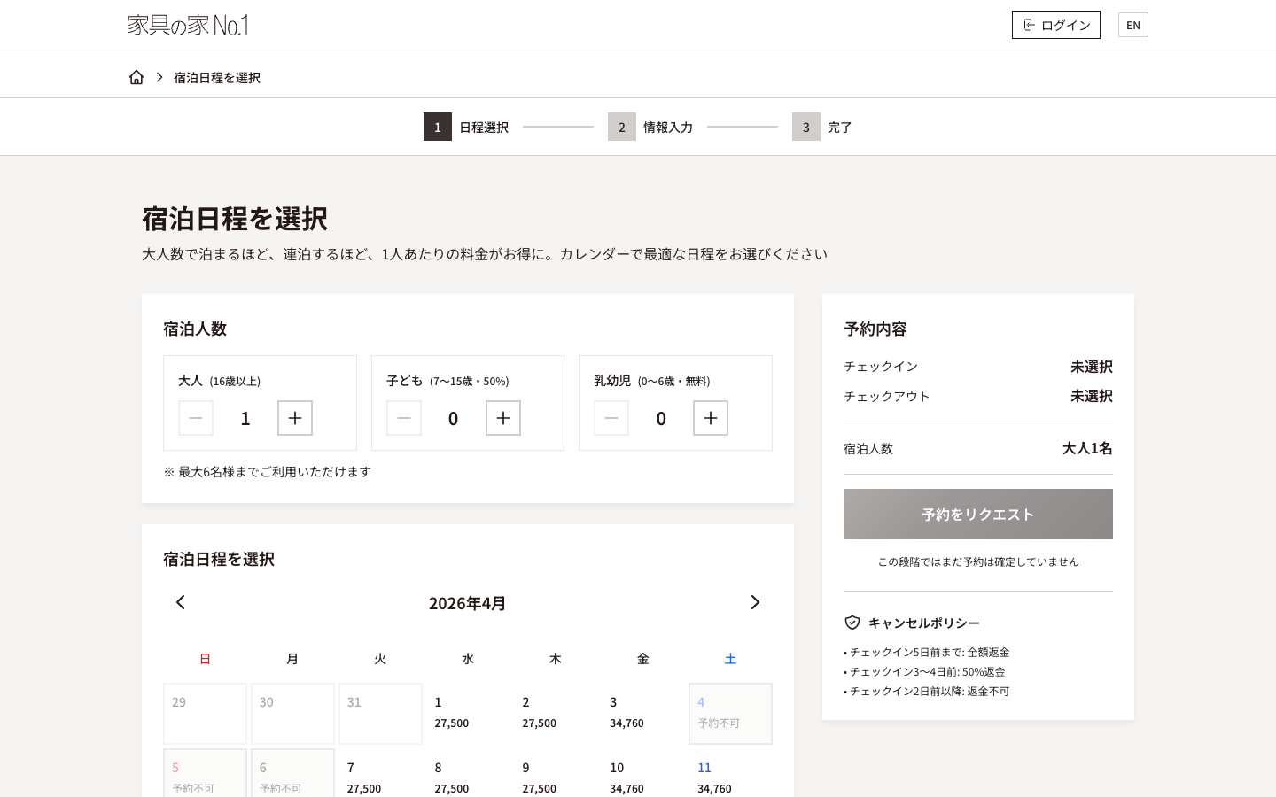
Task: Click the 未選択 value beside チェックアウト
Action: [x=1091, y=396]
